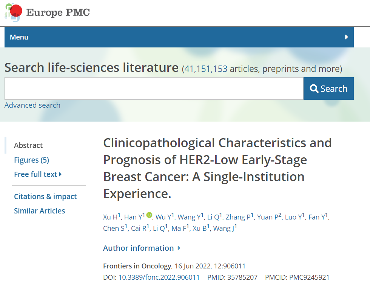Open the Advanced search link

point(32,105)
